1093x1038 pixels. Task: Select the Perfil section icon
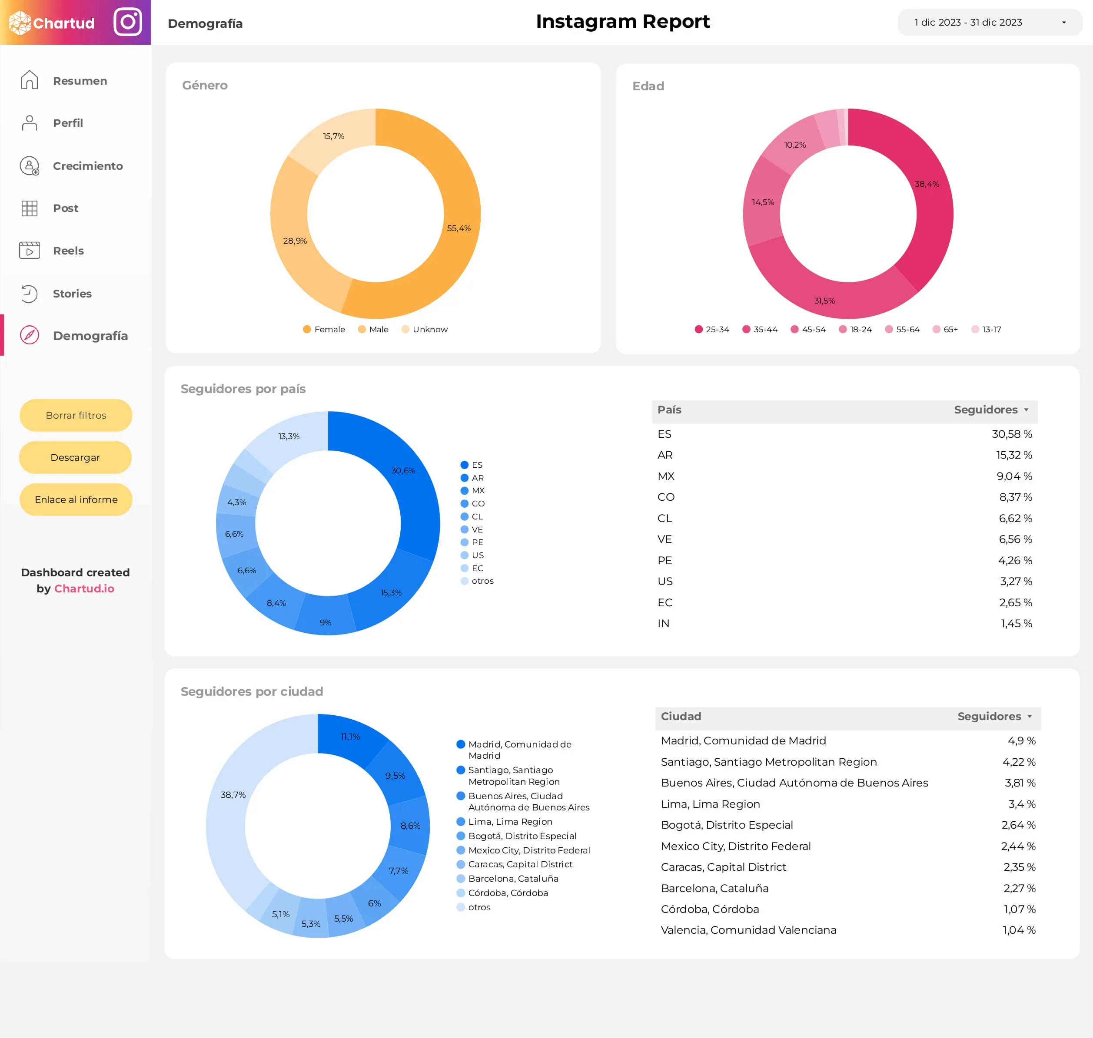(30, 123)
